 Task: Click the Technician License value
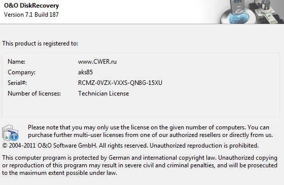pos(103,94)
